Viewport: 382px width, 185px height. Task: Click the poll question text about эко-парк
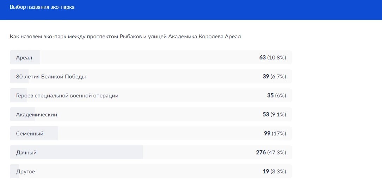point(125,37)
